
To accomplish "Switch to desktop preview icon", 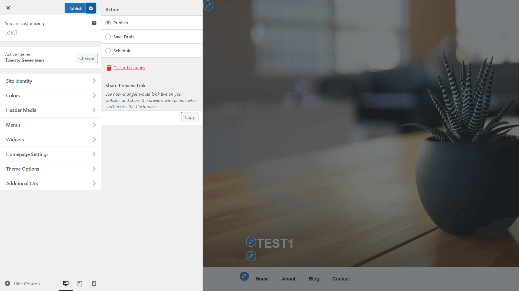I will pyautogui.click(x=66, y=283).
